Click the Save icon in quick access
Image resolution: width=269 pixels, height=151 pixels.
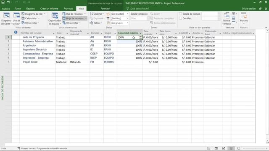tap(3, 2)
